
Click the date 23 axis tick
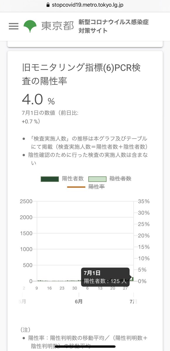pyautogui.click(x=62, y=288)
